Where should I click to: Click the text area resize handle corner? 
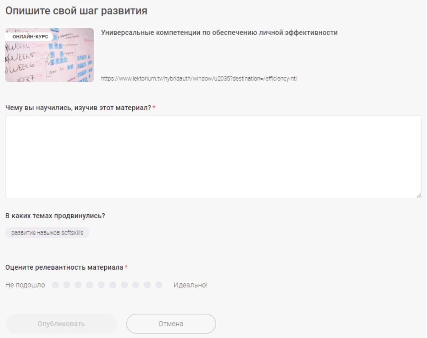[419, 195]
